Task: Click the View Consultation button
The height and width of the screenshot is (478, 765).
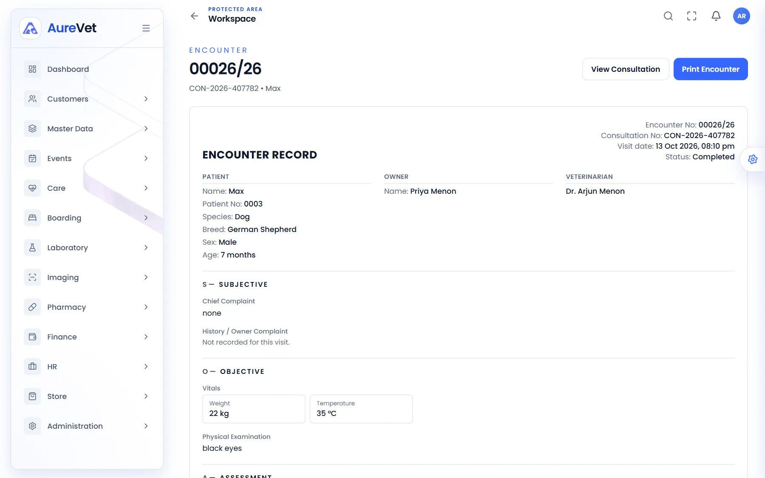Action: pos(626,69)
